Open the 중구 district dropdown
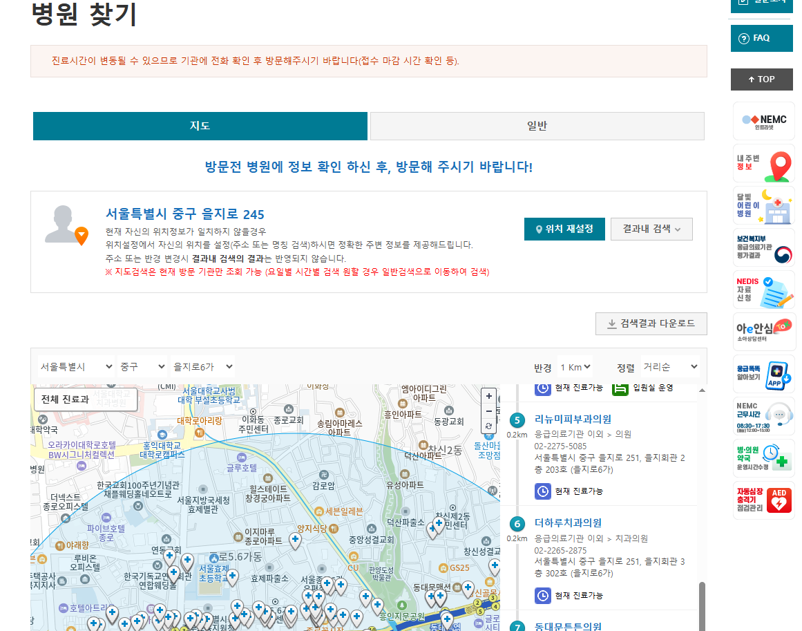Viewport: 802px width, 631px height. point(142,366)
